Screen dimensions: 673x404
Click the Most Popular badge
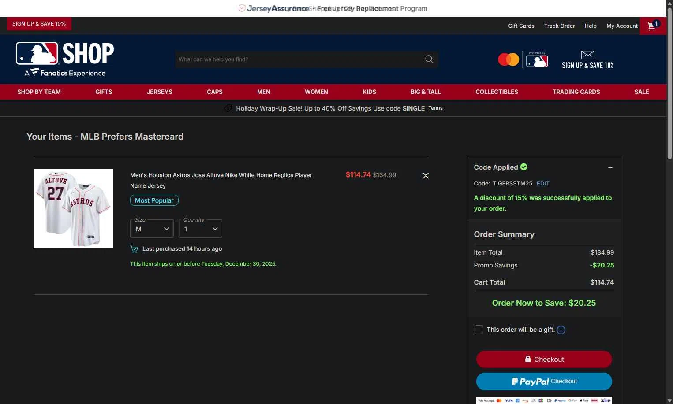pyautogui.click(x=154, y=200)
